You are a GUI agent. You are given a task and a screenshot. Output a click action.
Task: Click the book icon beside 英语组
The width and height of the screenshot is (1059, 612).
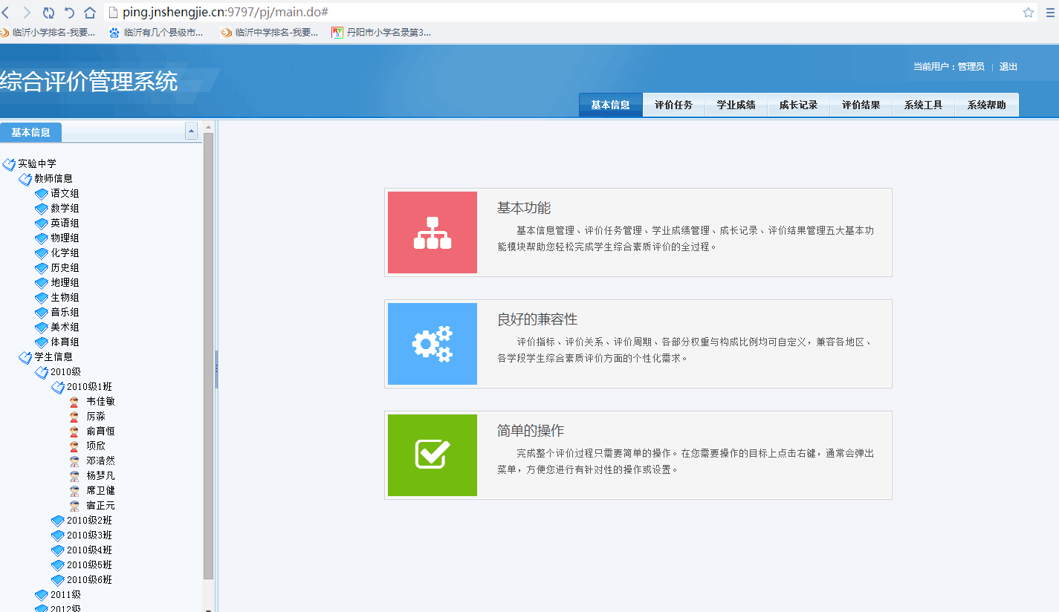[x=42, y=224]
